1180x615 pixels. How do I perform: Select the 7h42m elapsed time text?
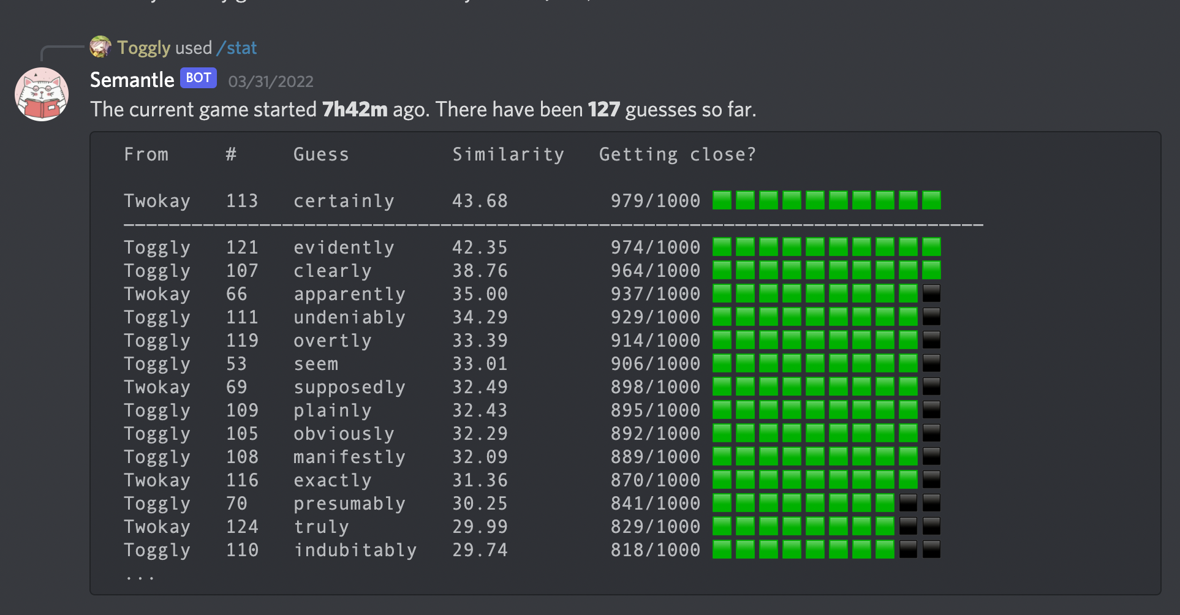point(355,110)
